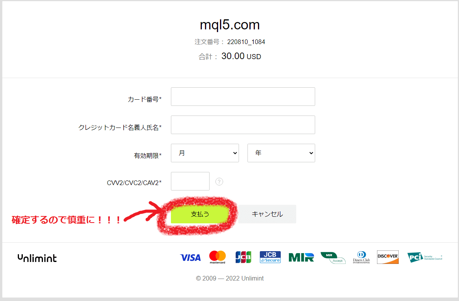Click the JCB J/Secure logo
This screenshot has height=301, width=459.
(270, 257)
